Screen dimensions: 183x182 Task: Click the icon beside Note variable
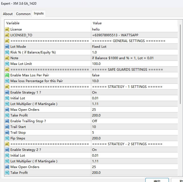tap(7, 58)
